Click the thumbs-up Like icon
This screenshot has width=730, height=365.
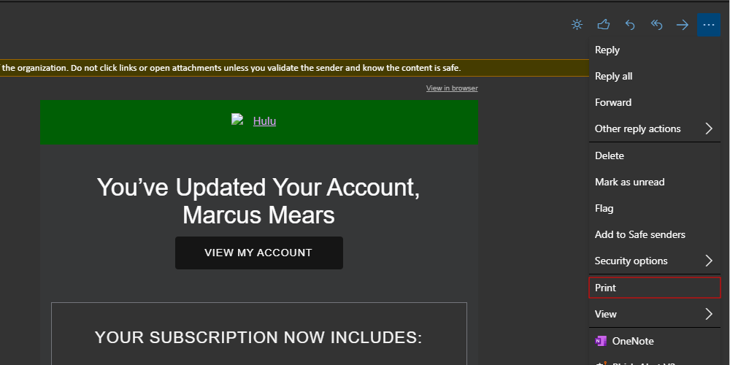pyautogui.click(x=603, y=25)
